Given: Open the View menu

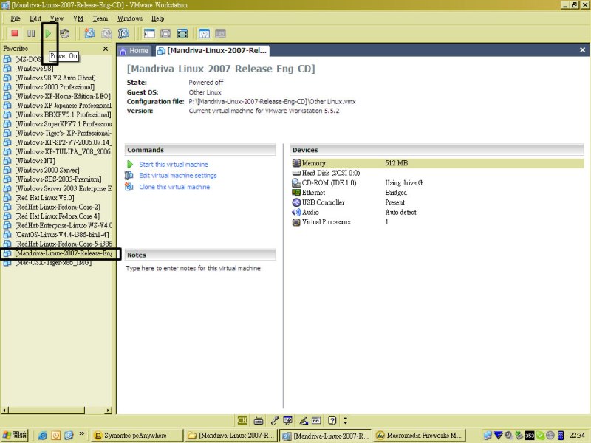Looking at the screenshot, I should point(57,18).
